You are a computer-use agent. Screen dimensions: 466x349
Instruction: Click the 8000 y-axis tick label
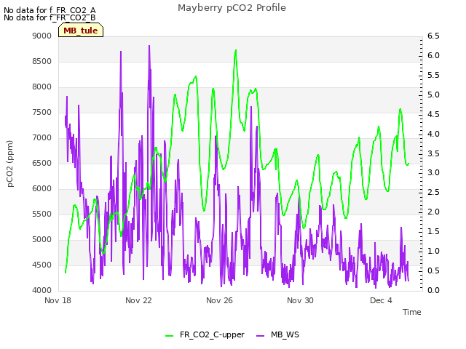point(42,87)
